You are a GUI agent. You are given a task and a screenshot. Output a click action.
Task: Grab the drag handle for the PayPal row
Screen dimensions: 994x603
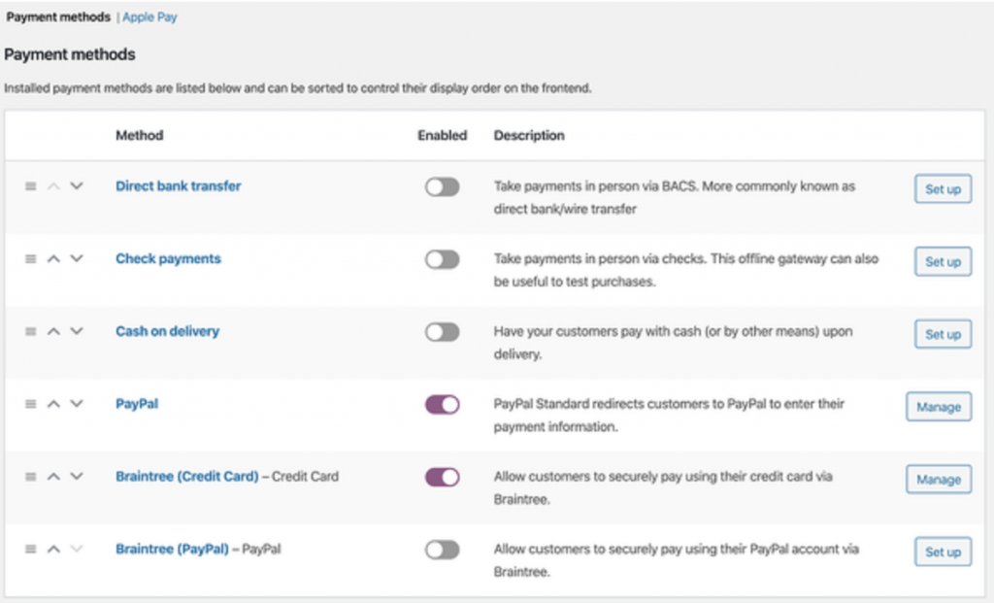[x=30, y=404]
